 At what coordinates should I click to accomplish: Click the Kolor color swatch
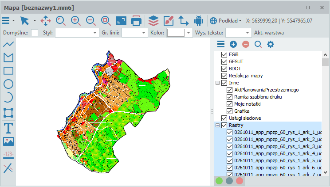click(176, 33)
